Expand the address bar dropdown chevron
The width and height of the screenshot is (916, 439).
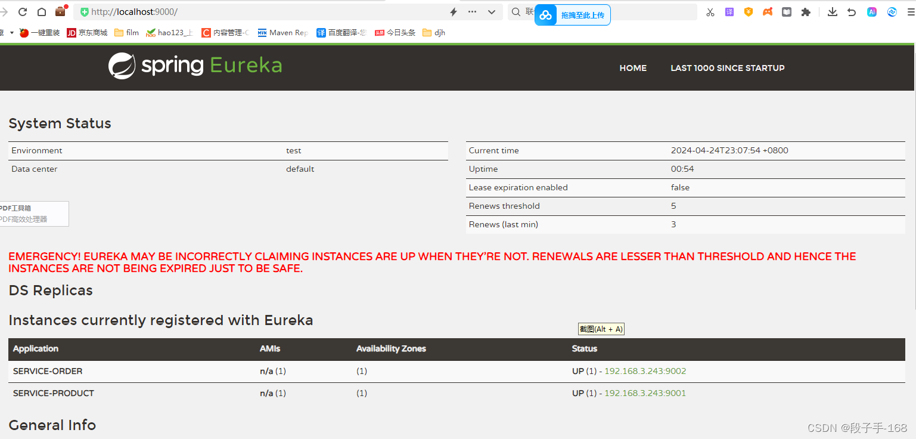(x=492, y=12)
